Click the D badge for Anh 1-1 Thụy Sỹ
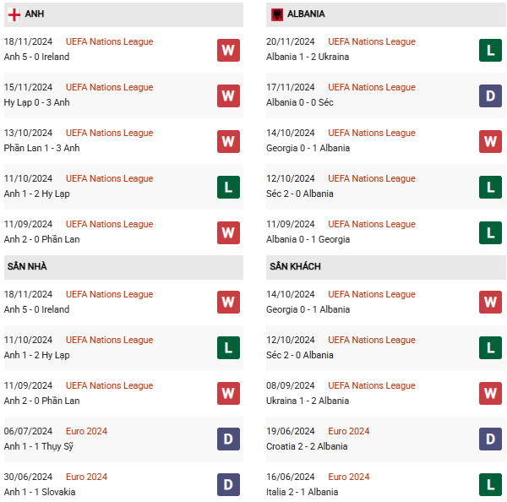This screenshot has width=507, height=502. click(x=228, y=439)
